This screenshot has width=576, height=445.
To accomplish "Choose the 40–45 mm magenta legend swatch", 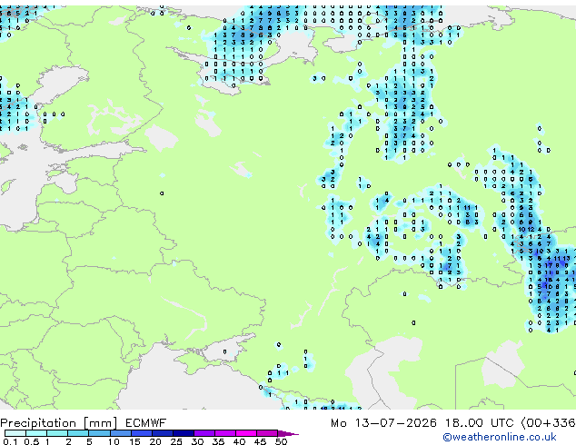I will [246, 433].
